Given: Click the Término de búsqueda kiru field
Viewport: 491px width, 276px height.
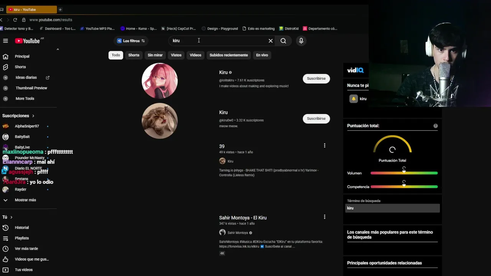Looking at the screenshot, I should pyautogui.click(x=392, y=208).
